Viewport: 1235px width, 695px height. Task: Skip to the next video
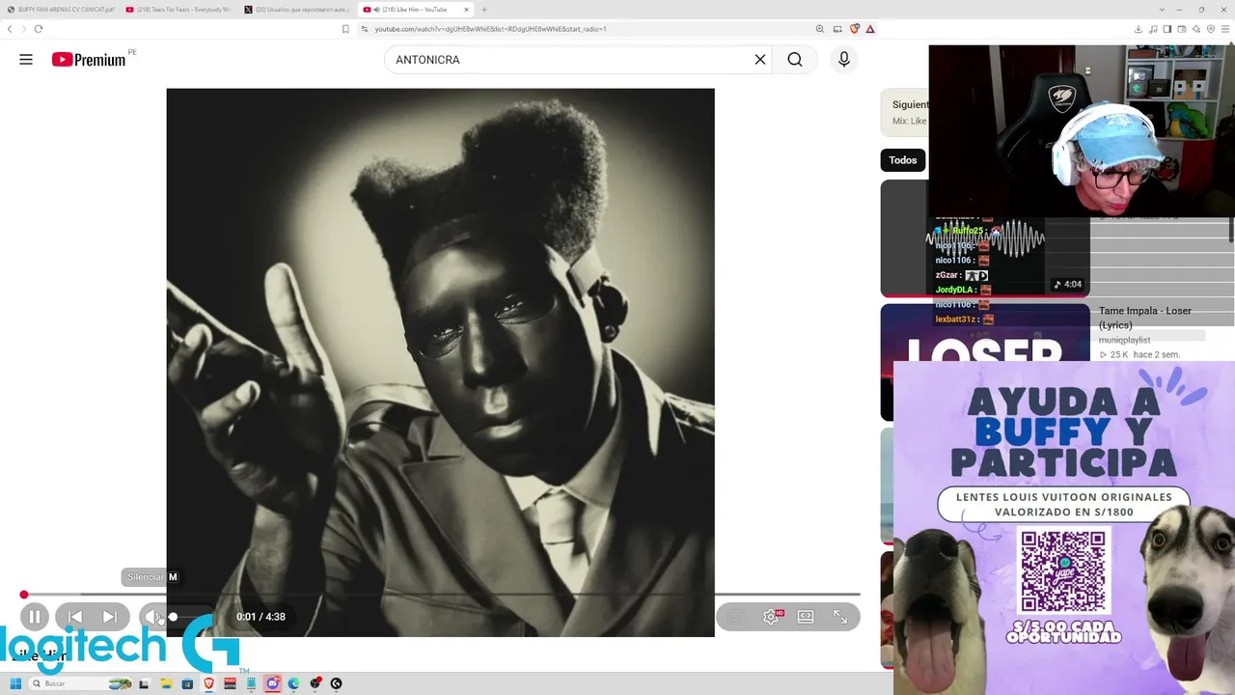110,617
